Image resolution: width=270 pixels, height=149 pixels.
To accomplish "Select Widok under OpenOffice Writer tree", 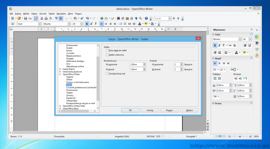I will click(x=69, y=80).
